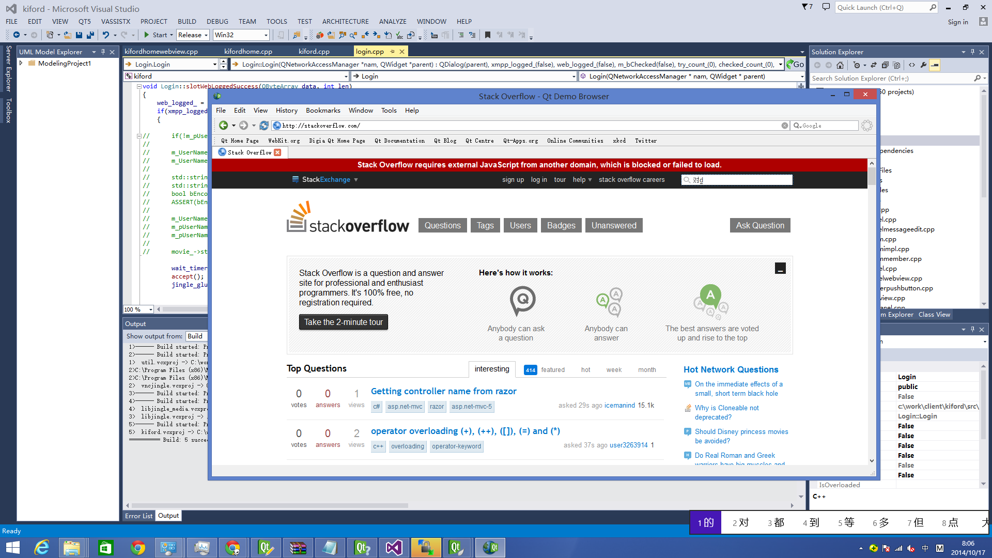992x558 pixels.
Task: Click Save All icon in toolbar
Action: click(x=90, y=35)
